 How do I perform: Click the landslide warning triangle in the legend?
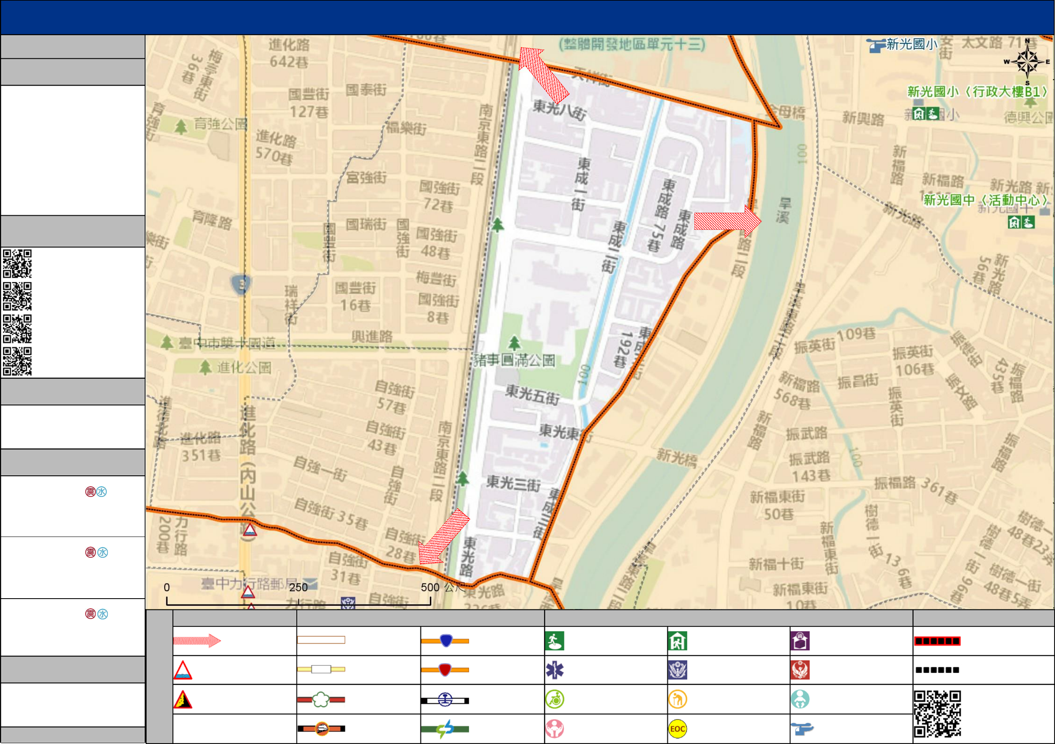pos(182,700)
